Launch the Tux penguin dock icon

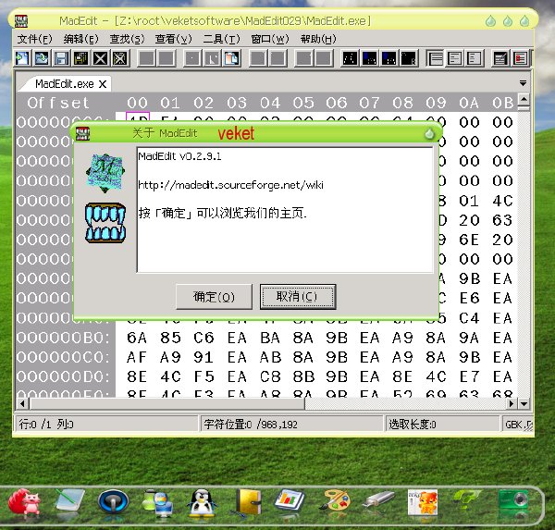click(202, 503)
